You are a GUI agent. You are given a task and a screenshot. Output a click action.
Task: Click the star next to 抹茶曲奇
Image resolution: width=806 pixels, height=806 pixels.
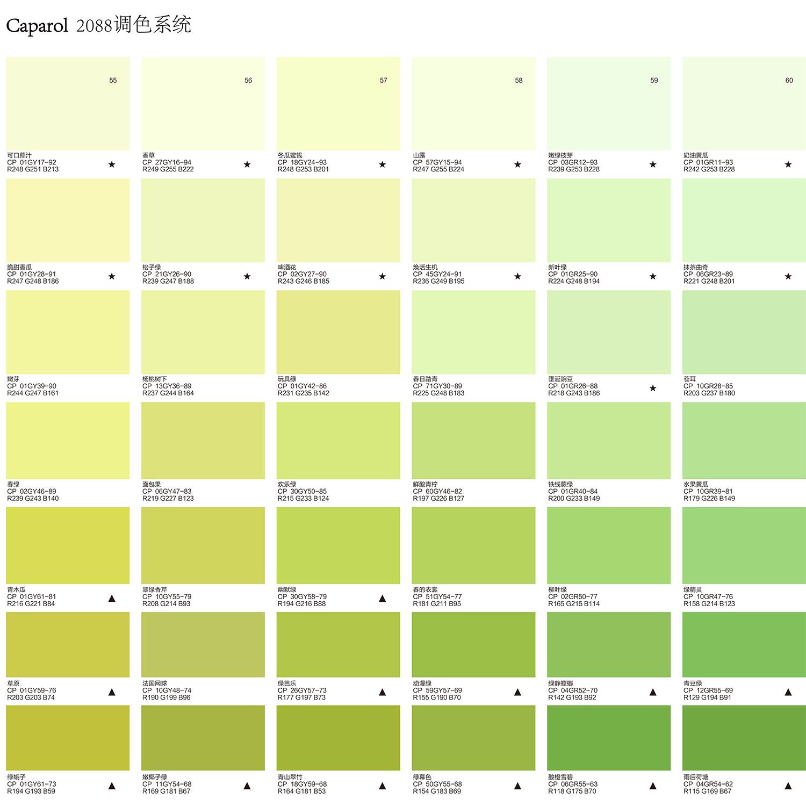(x=788, y=276)
